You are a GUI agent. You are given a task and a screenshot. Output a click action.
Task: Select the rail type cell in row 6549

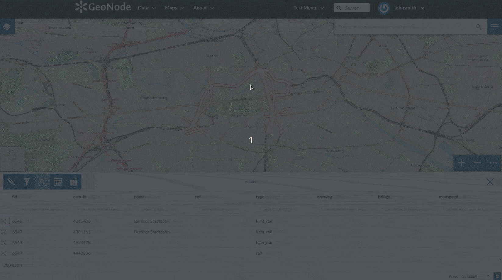(259, 253)
